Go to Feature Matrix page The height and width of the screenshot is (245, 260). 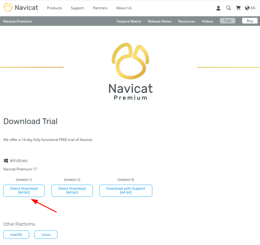click(128, 21)
